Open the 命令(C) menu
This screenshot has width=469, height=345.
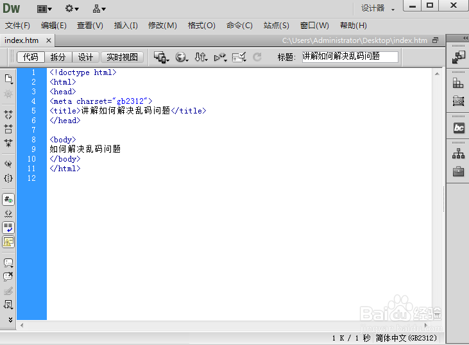click(x=239, y=26)
